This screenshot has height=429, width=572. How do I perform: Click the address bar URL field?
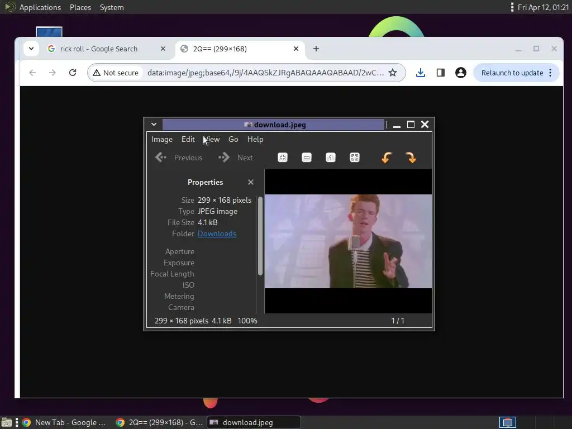tap(265, 73)
